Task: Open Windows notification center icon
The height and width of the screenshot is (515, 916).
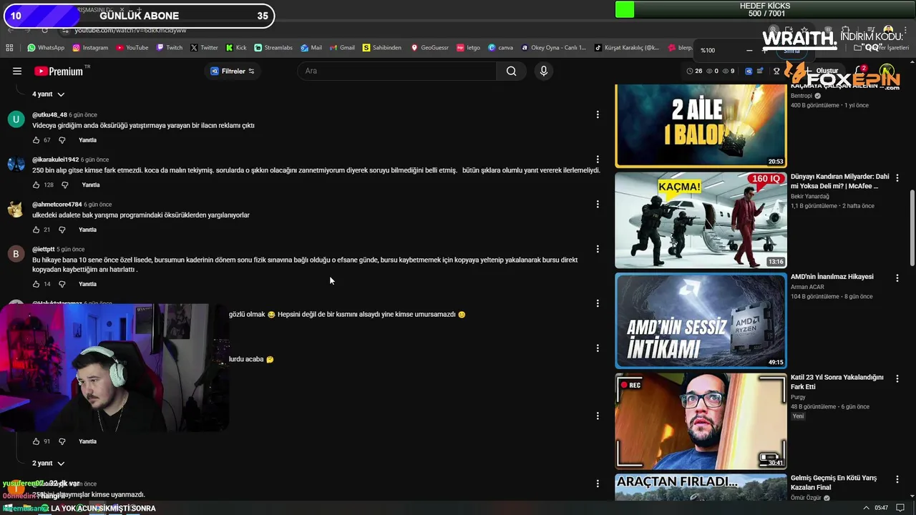Action: [x=900, y=508]
